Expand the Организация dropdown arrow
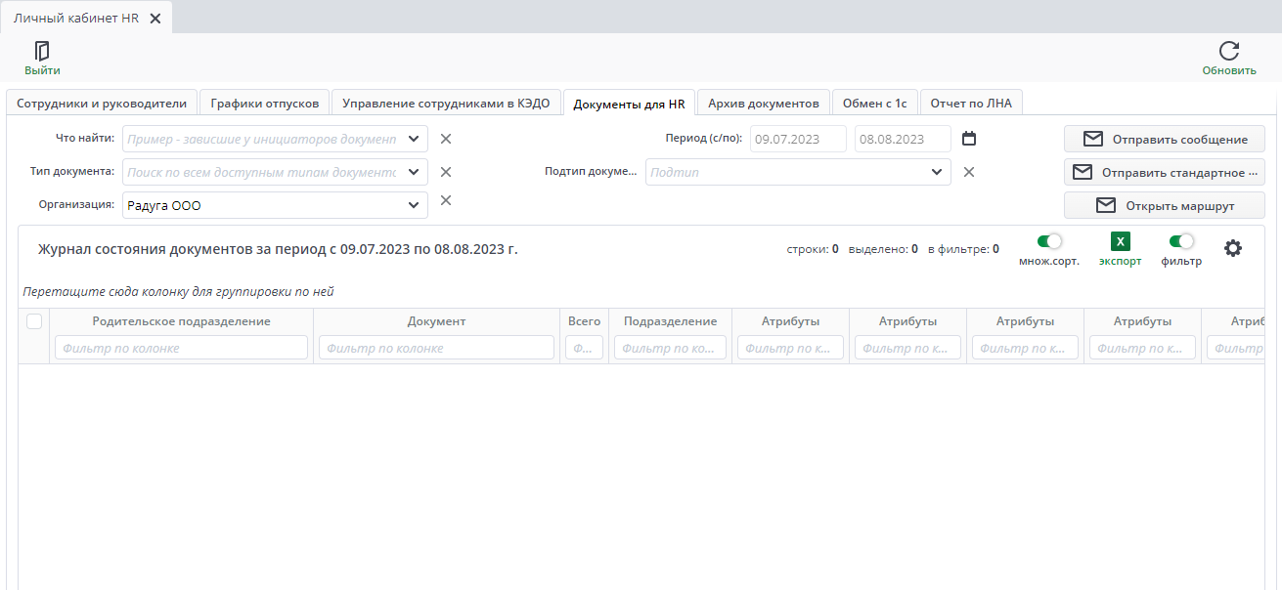 414,205
